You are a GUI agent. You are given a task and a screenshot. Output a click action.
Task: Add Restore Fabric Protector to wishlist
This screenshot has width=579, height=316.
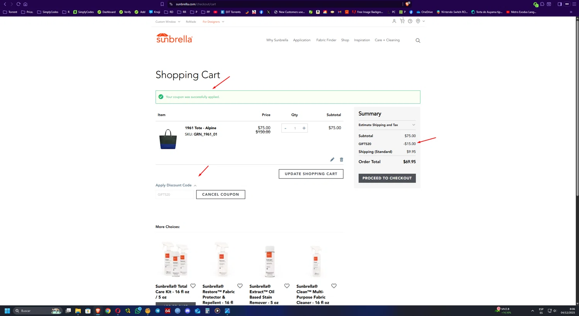[240, 286]
